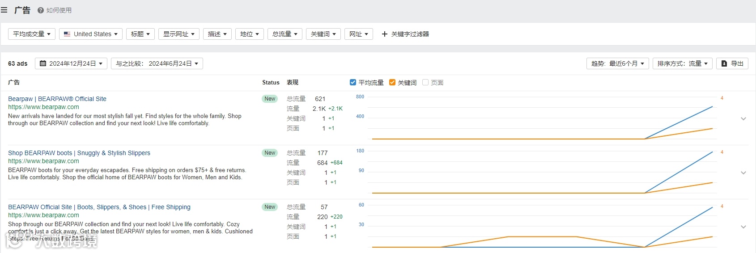
Task: Click the trend chart of first ad
Action: [542, 118]
